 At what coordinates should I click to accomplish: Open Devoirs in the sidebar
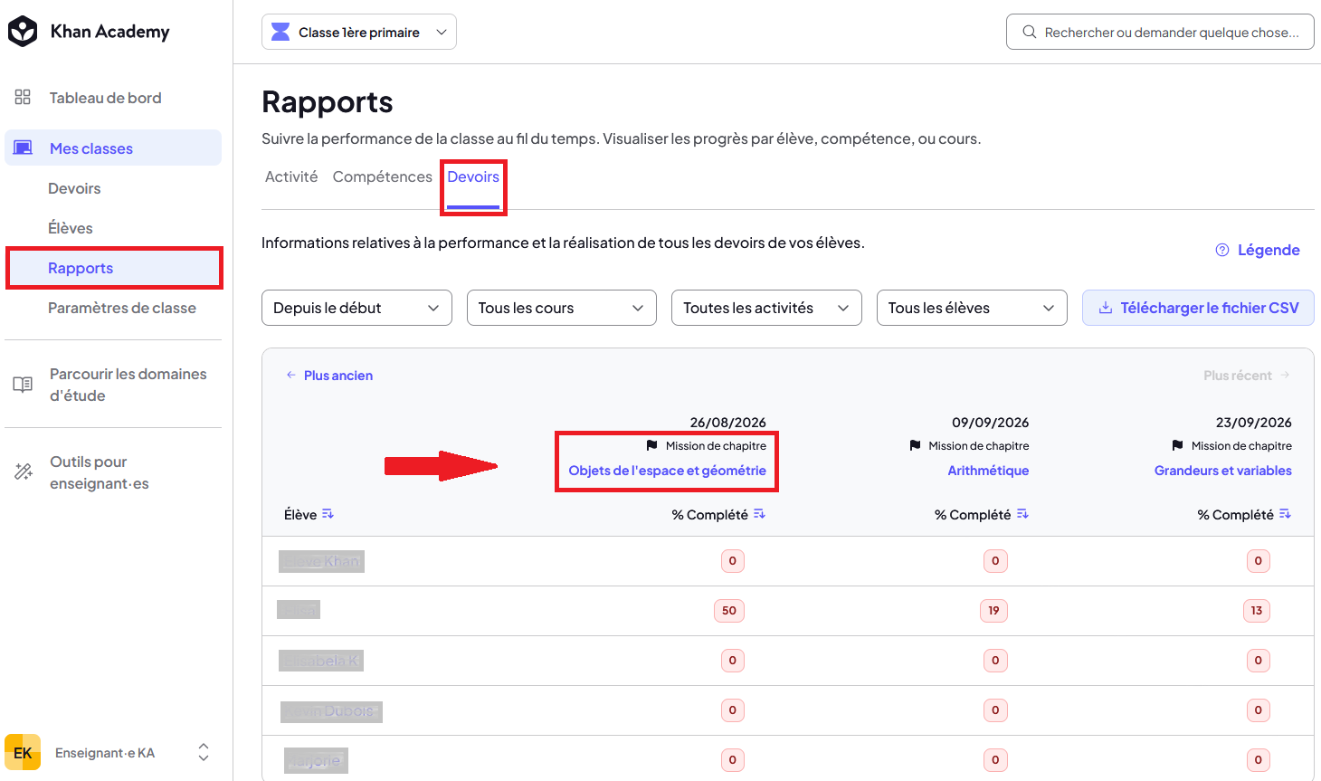coord(74,188)
